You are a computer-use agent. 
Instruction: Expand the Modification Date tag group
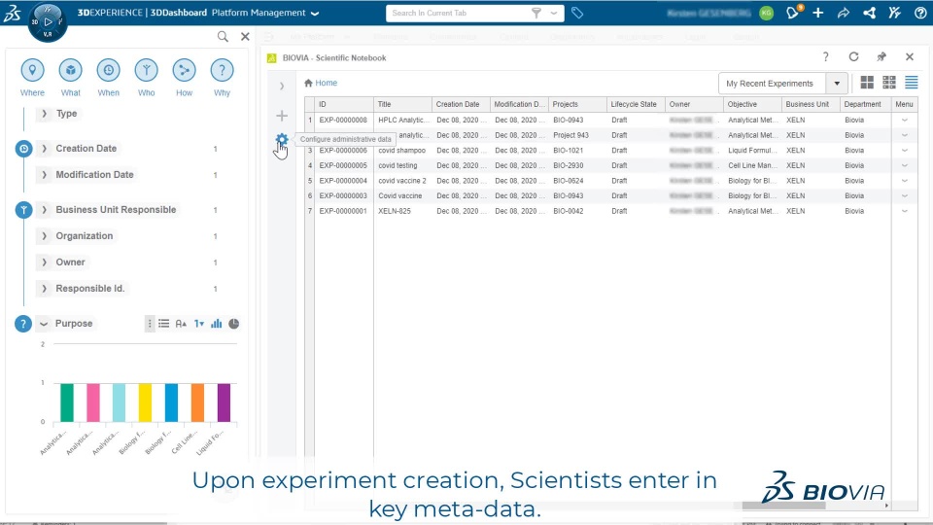[x=44, y=174]
